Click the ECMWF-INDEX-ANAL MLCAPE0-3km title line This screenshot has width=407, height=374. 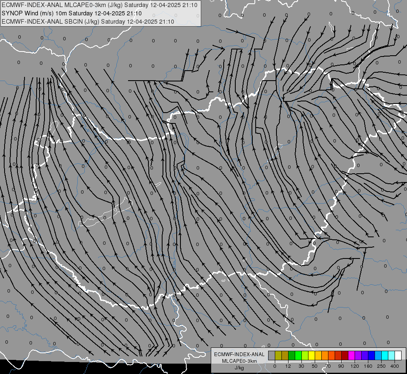[99, 5]
